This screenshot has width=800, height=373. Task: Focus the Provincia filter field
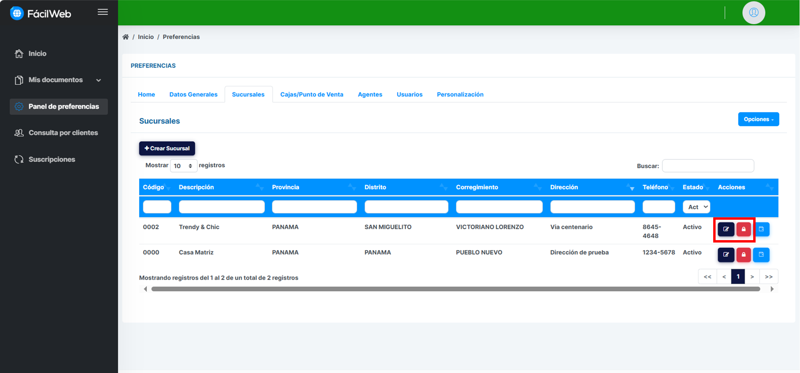[x=314, y=207]
